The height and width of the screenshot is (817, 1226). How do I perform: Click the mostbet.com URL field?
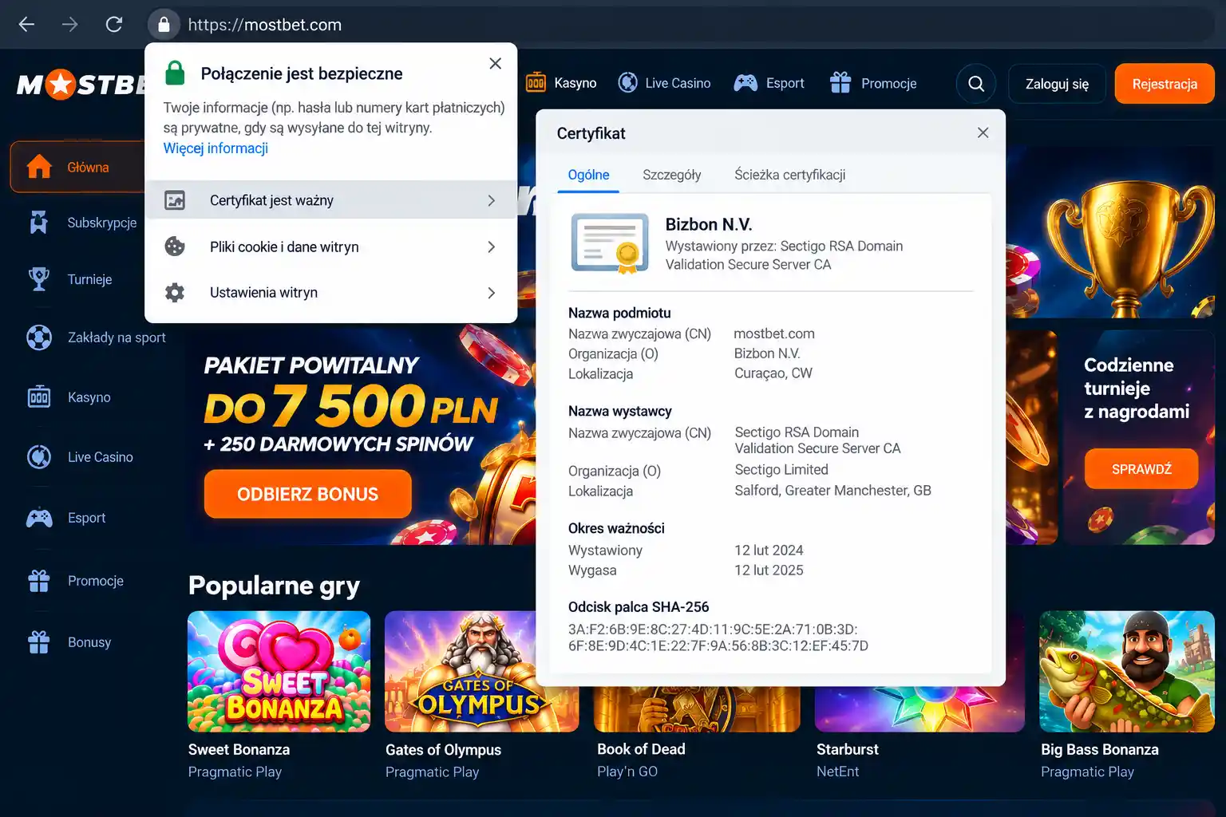click(264, 25)
